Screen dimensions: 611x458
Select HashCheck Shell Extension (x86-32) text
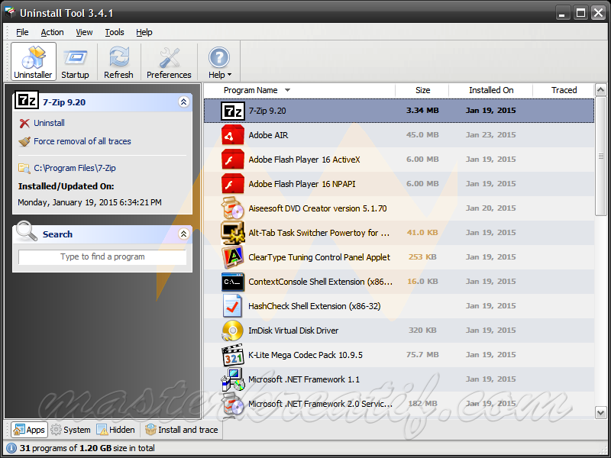coord(315,306)
